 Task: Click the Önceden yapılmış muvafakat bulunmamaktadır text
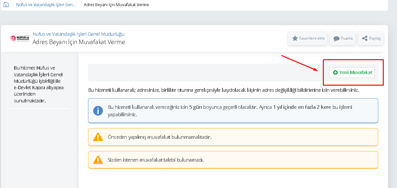(159, 137)
